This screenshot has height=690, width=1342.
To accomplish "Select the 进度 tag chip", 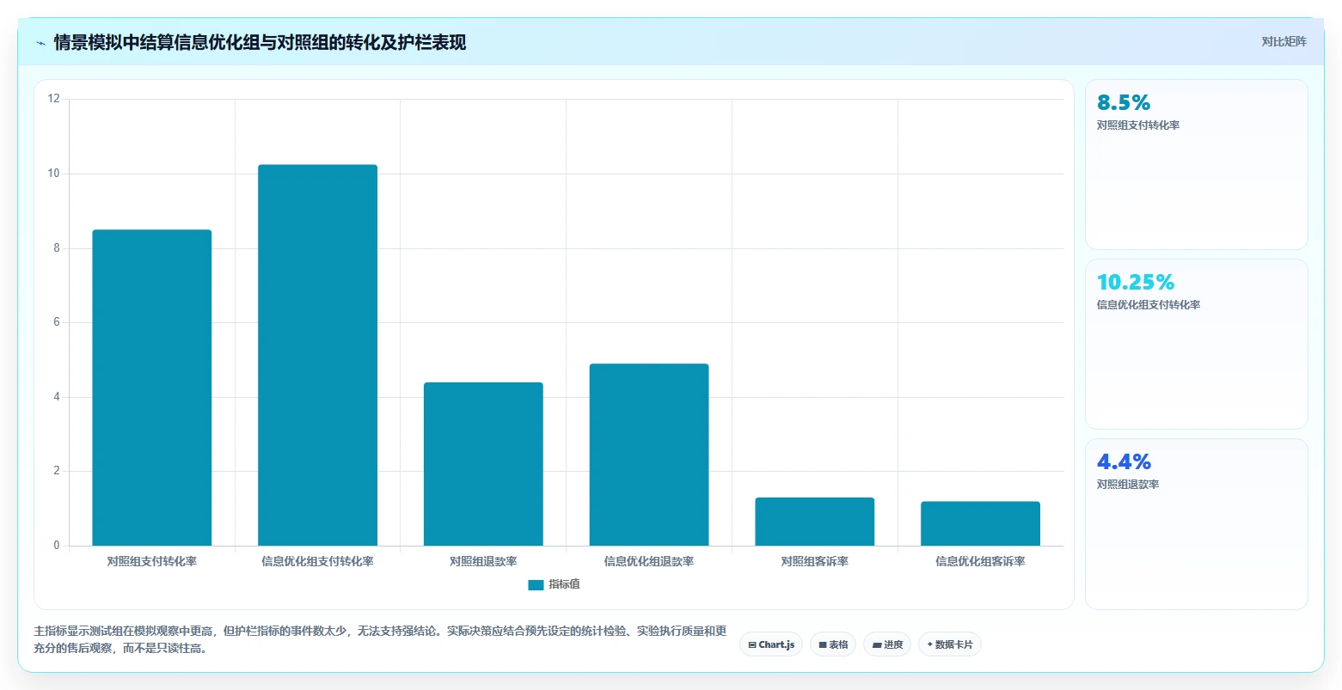I will point(887,644).
